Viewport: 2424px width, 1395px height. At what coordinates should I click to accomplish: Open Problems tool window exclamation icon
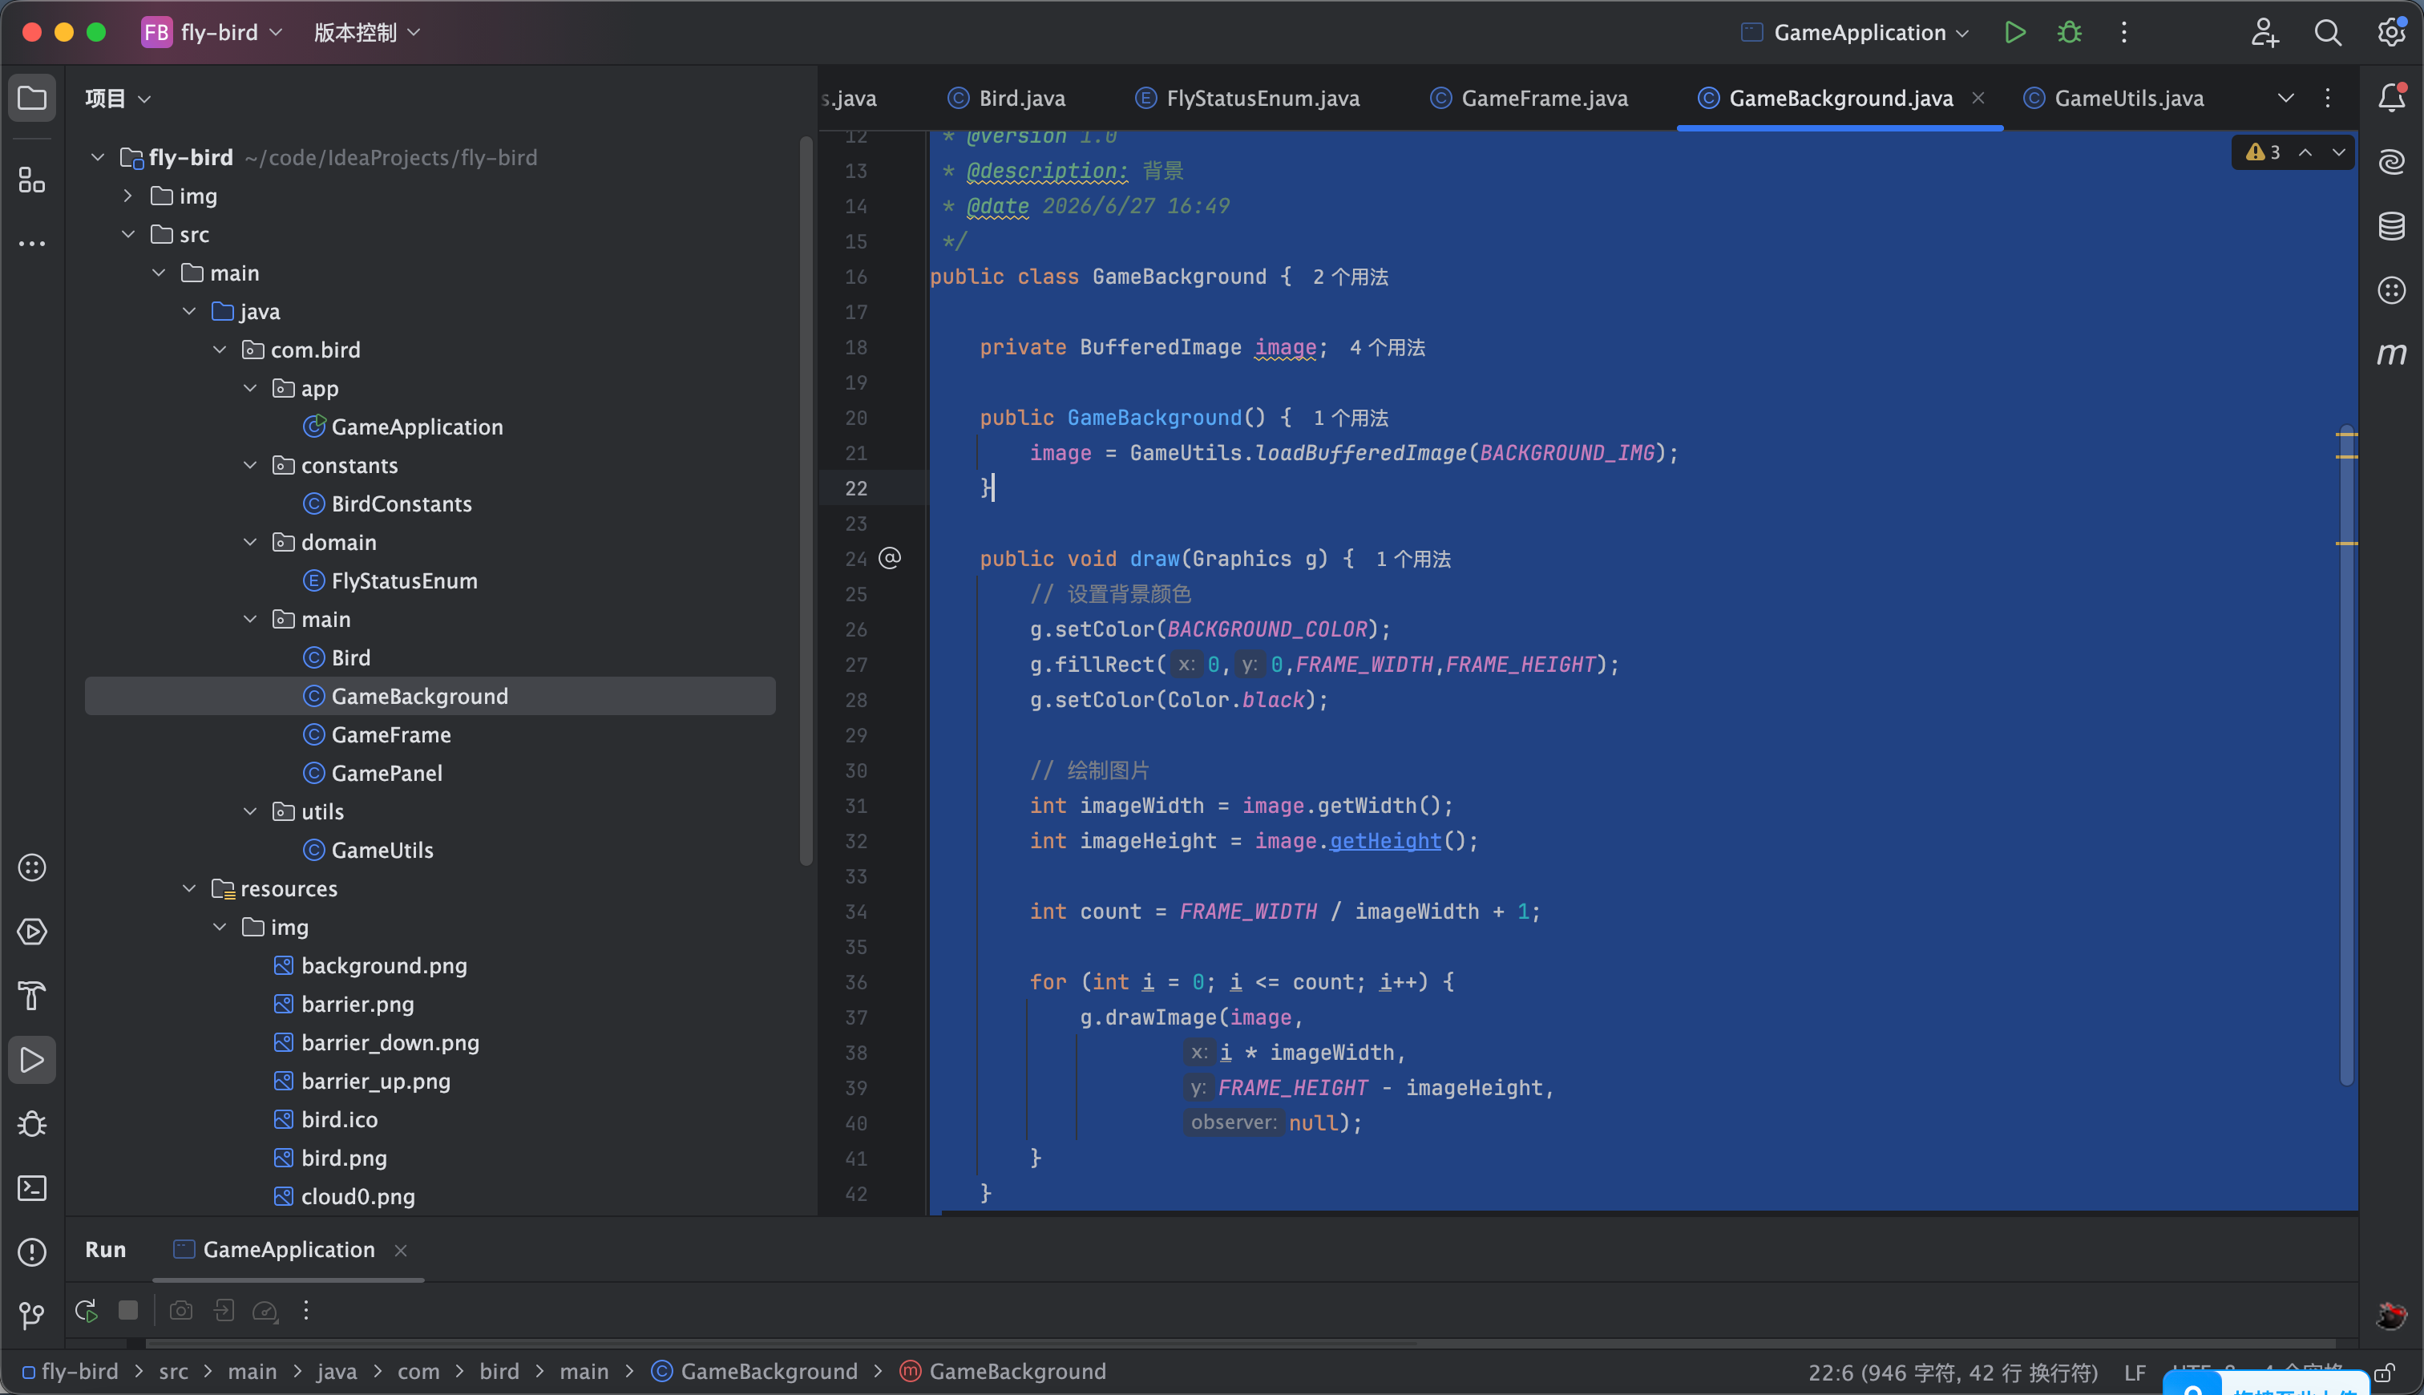31,1252
